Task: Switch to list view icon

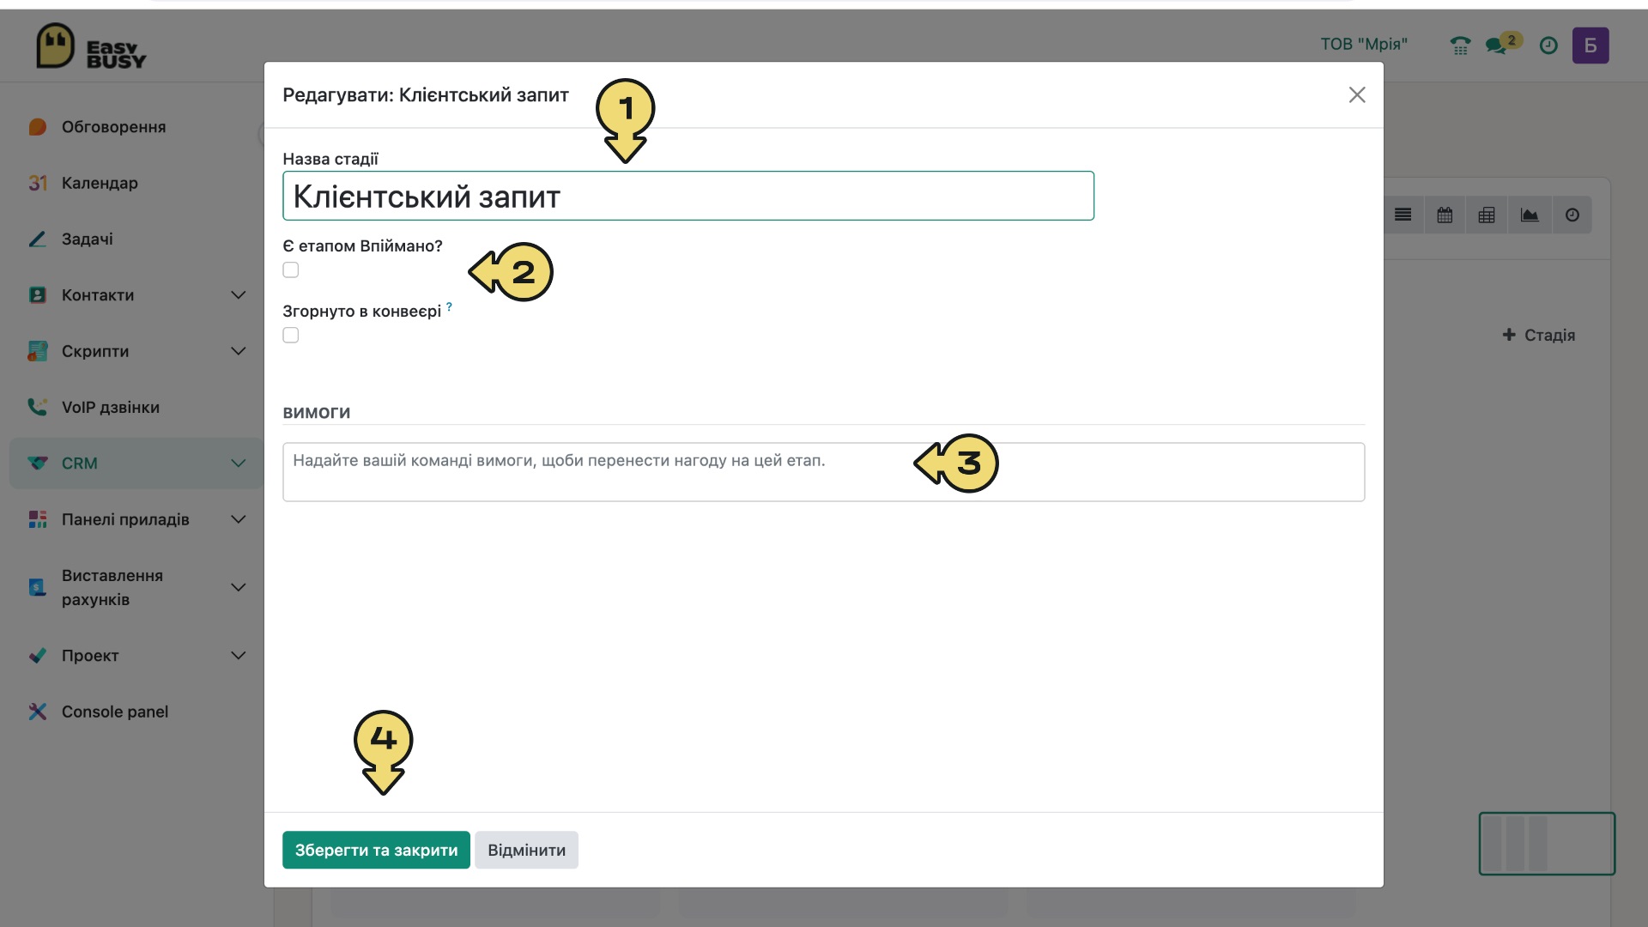Action: click(1403, 215)
